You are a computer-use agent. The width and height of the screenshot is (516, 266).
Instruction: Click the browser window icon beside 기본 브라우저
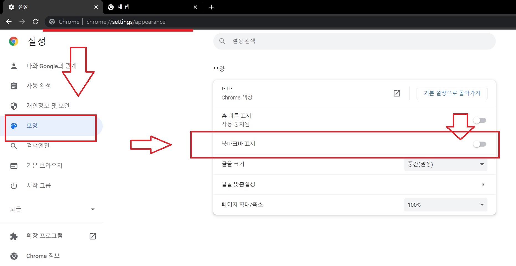point(14,166)
